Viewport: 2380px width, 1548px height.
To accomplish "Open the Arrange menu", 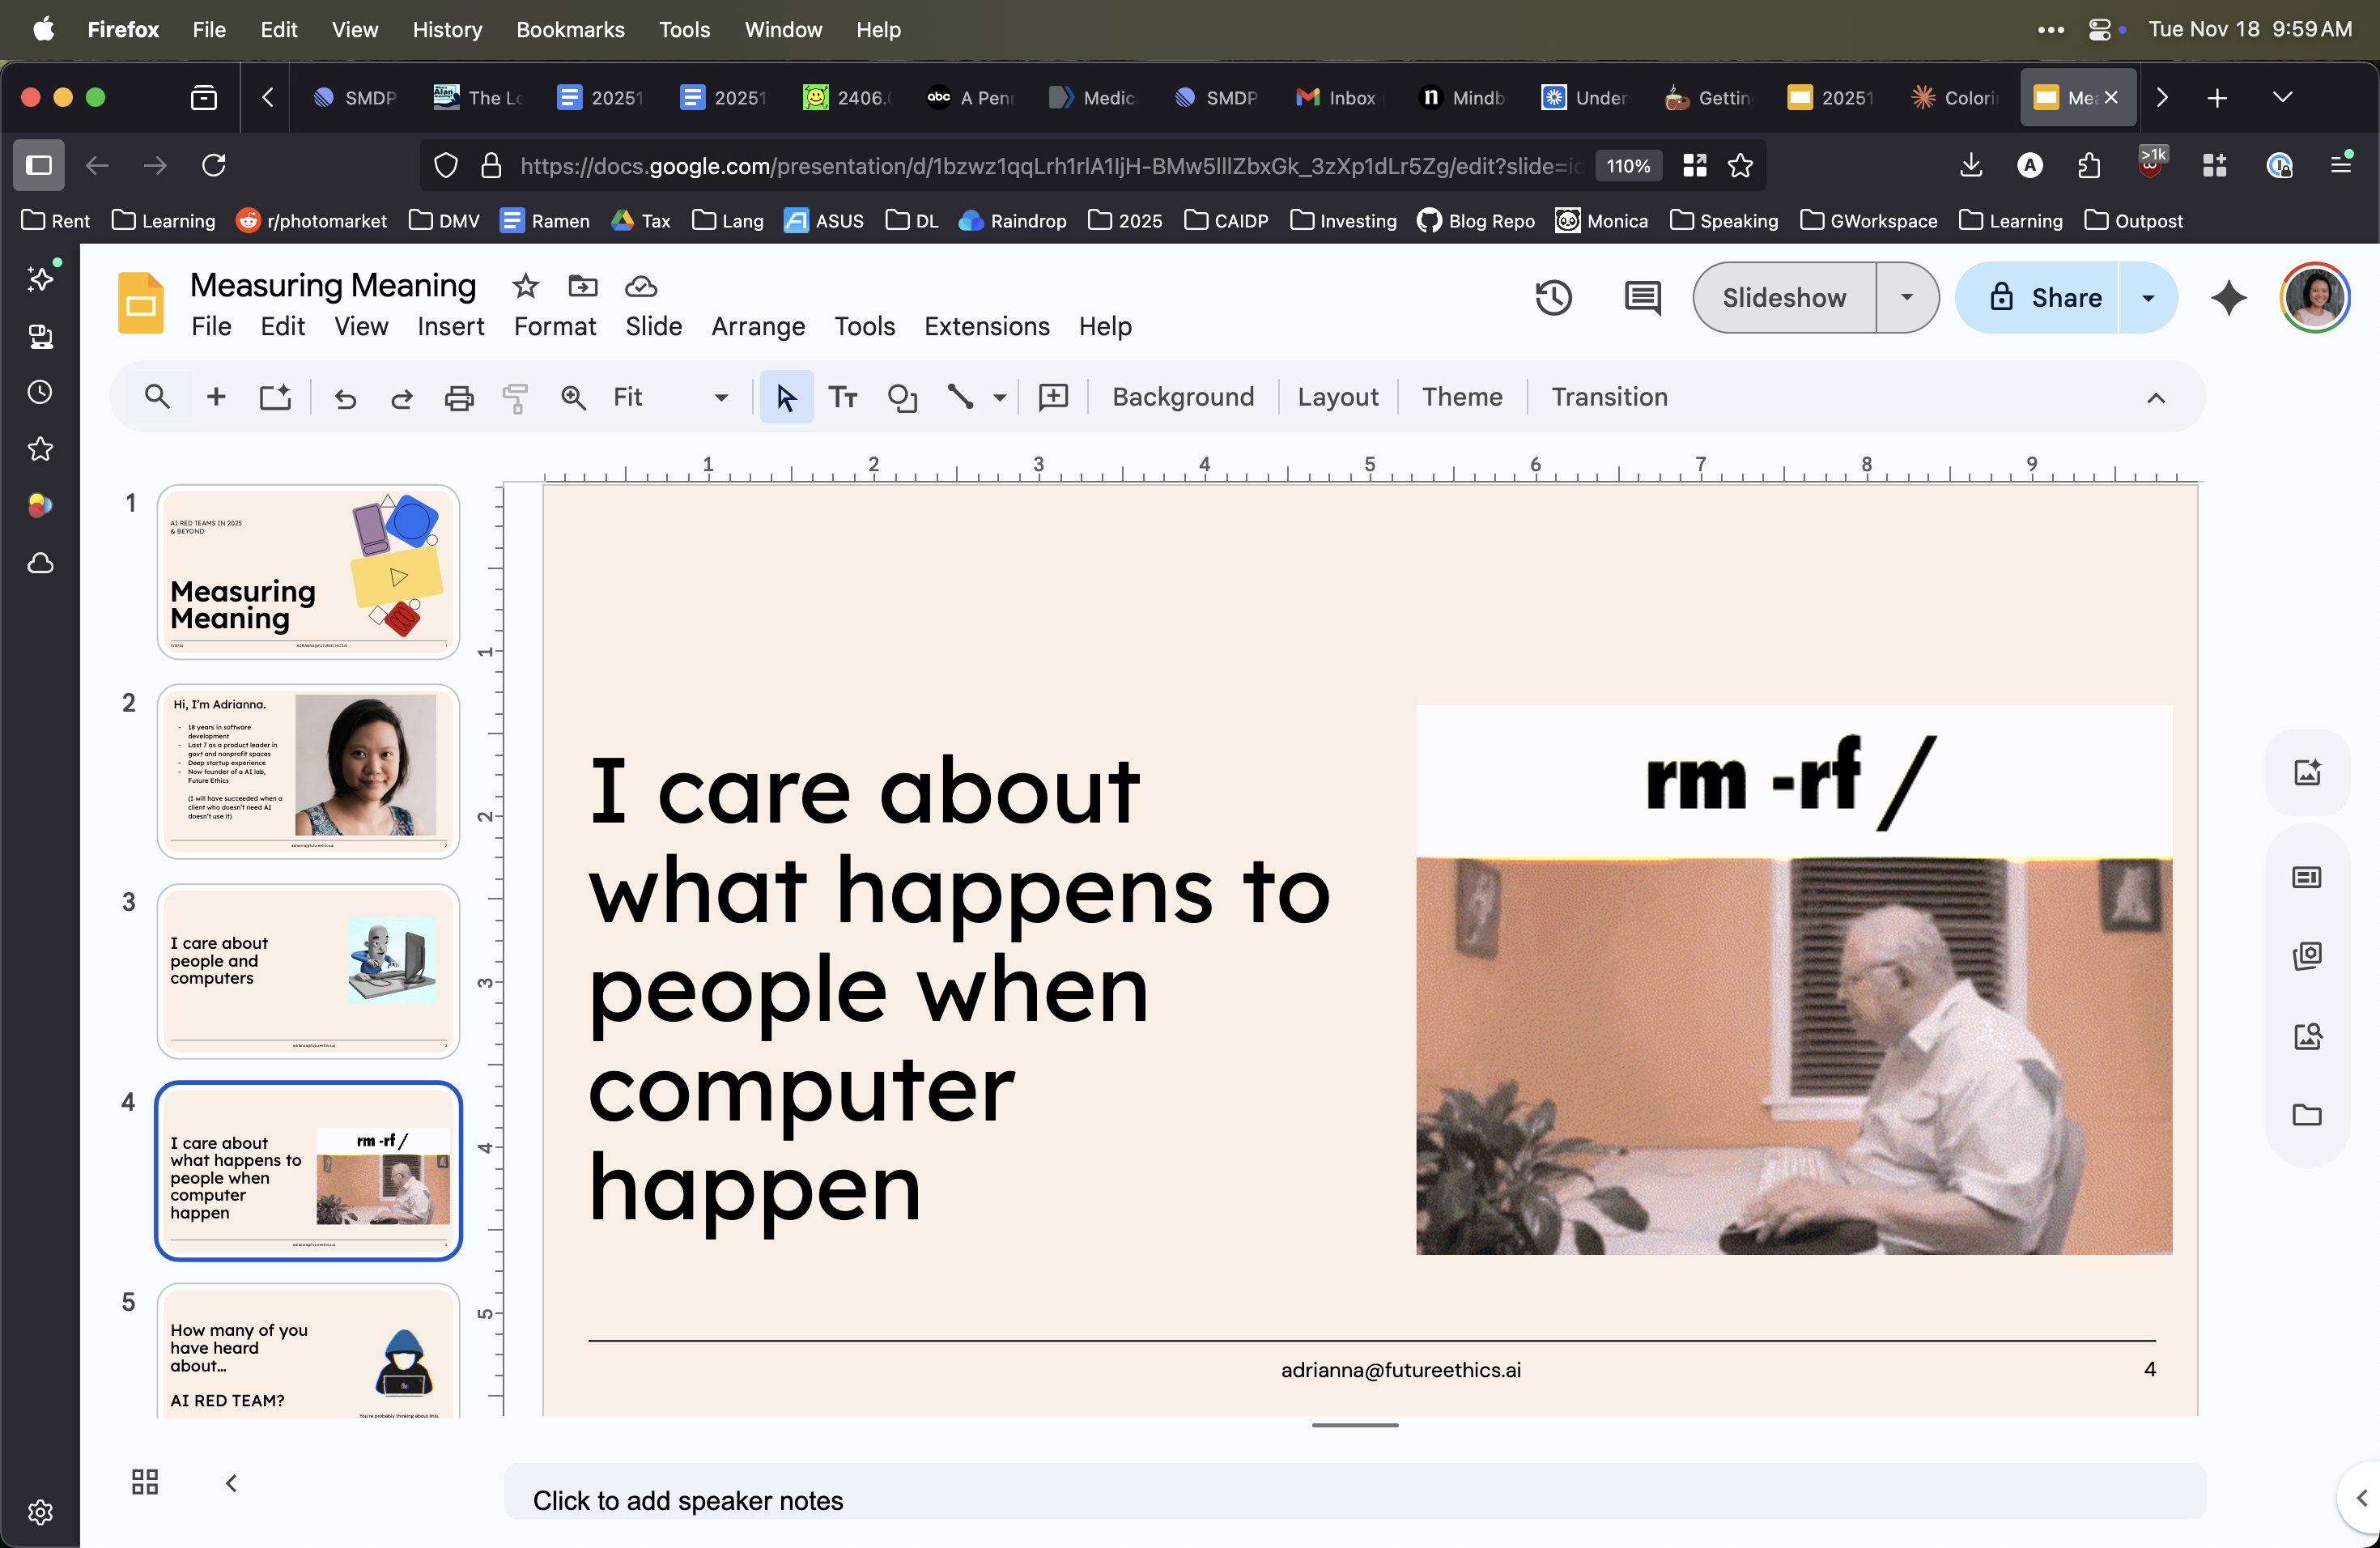I will coord(757,326).
